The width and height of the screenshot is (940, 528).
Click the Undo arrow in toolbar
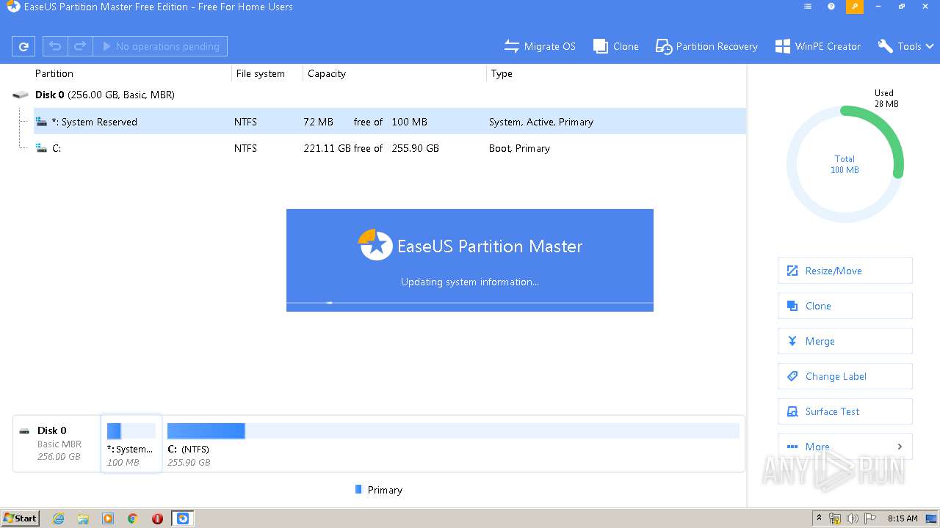55,46
